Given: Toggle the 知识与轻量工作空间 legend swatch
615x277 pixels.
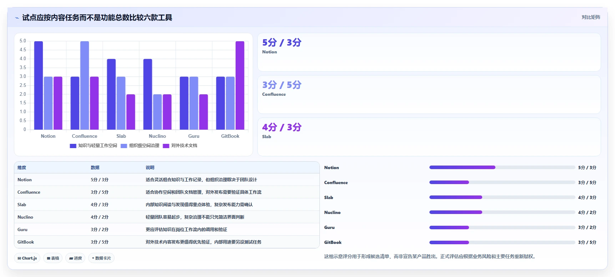Looking at the screenshot, I should 73,146.
